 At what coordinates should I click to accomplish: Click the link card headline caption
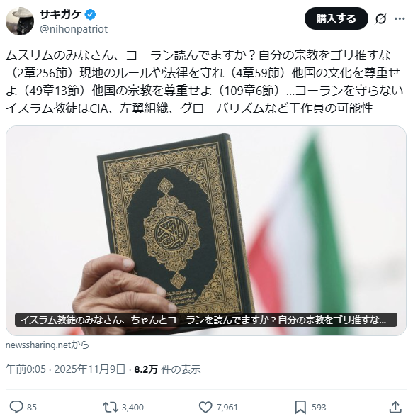(x=206, y=320)
